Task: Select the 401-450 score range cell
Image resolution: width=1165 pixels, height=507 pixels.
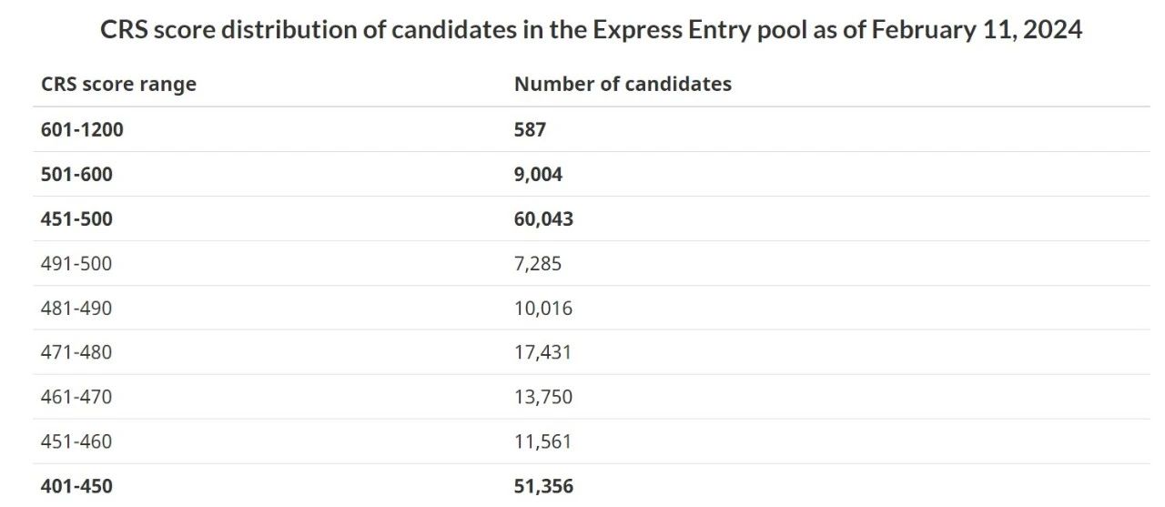Action: click(x=76, y=486)
